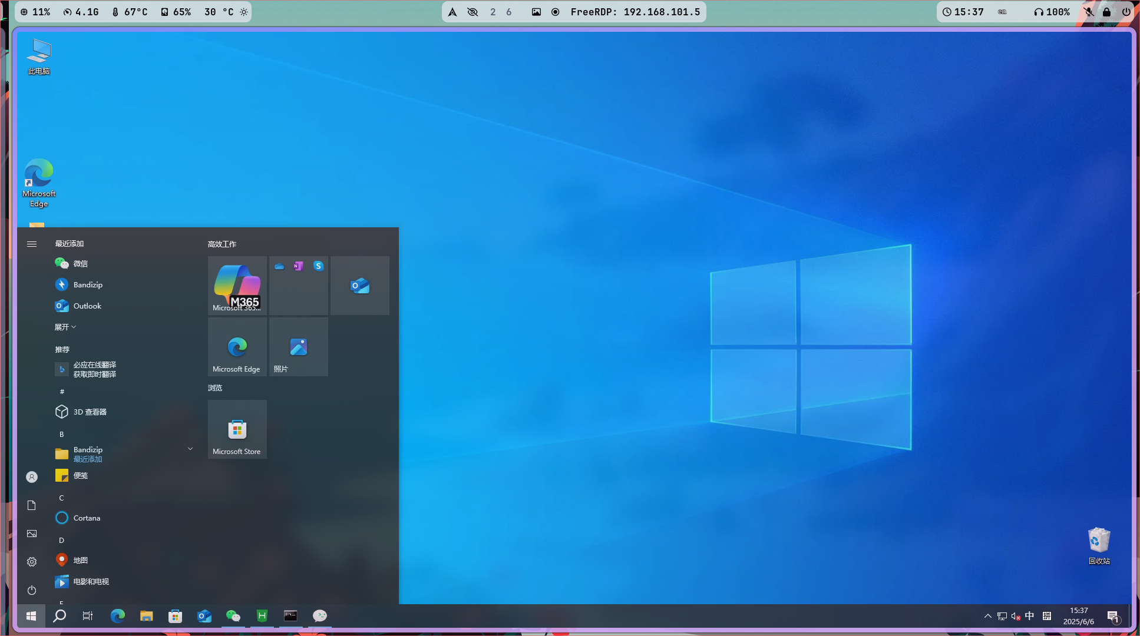
Task: Open File Explorer from the taskbar
Action: pos(146,616)
